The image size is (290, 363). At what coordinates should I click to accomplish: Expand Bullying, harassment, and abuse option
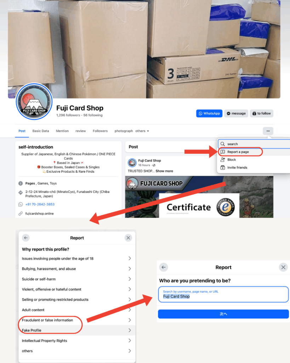[77, 269]
